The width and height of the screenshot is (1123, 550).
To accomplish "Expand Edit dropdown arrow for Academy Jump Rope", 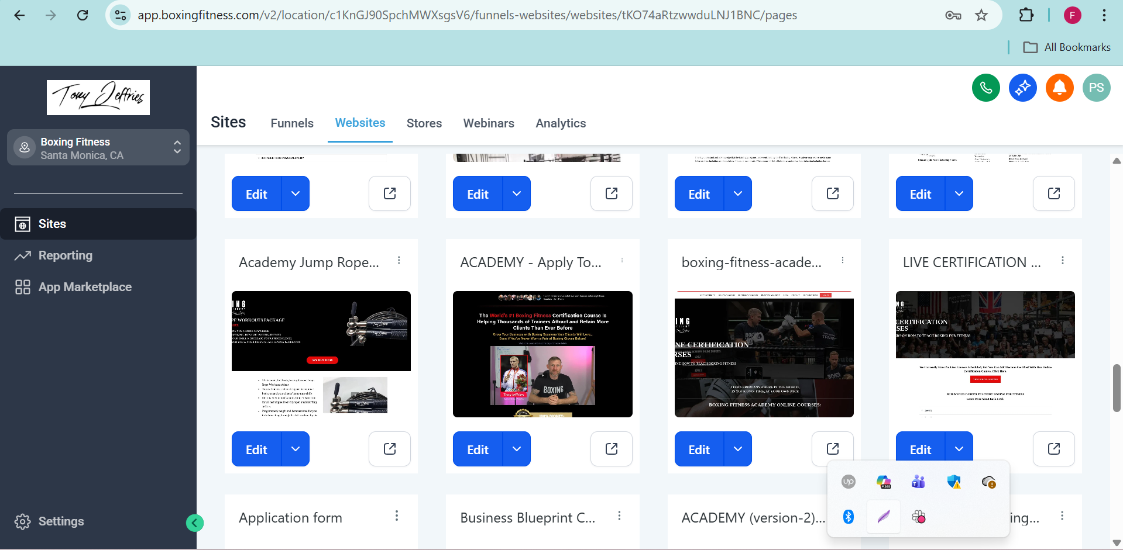I will 296,449.
